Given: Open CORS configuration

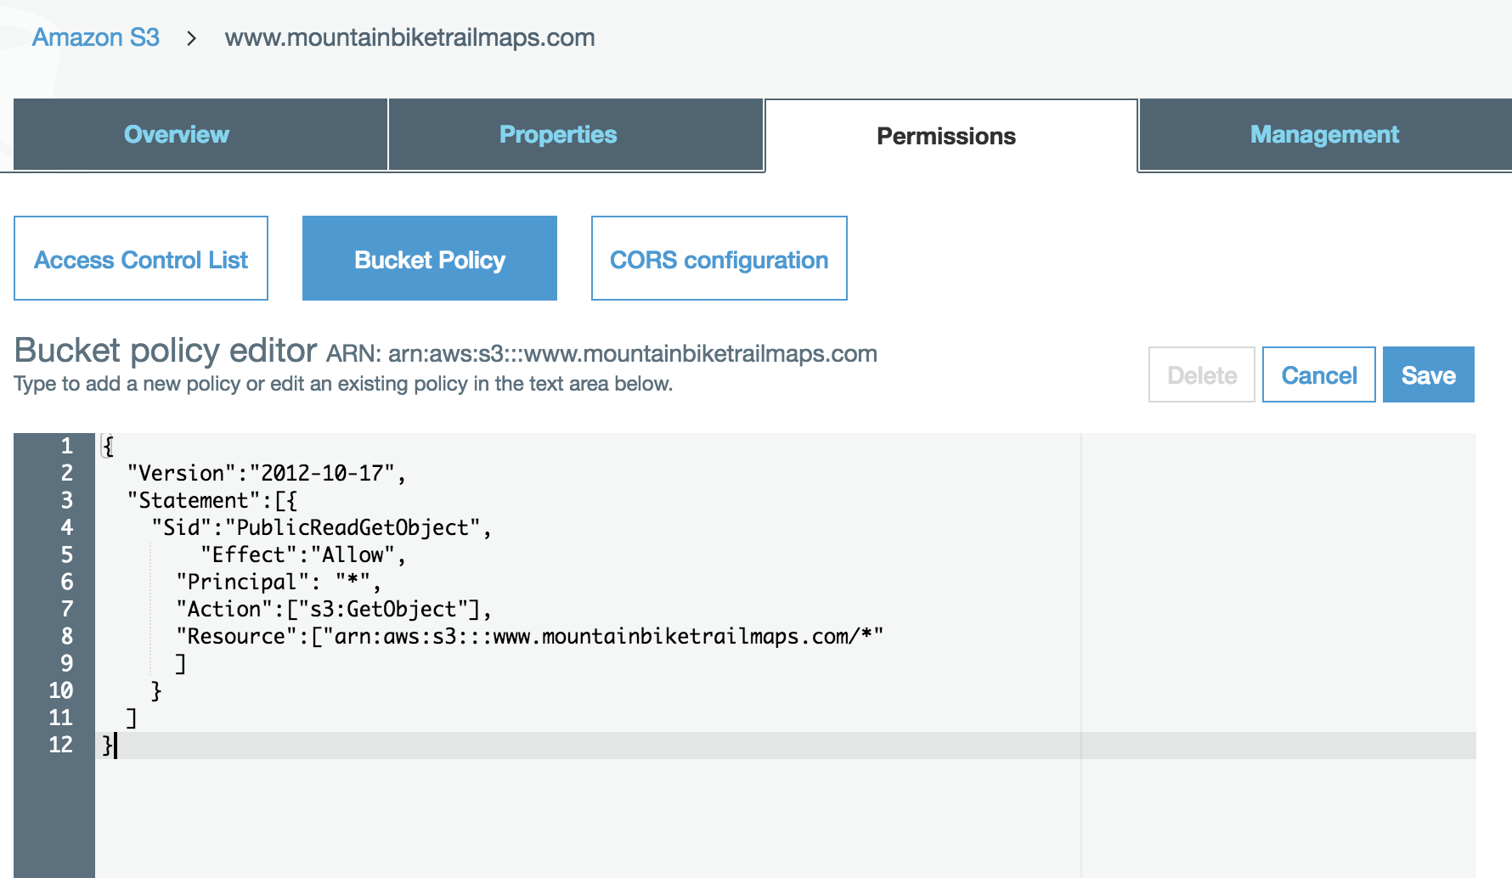Looking at the screenshot, I should click(x=719, y=258).
